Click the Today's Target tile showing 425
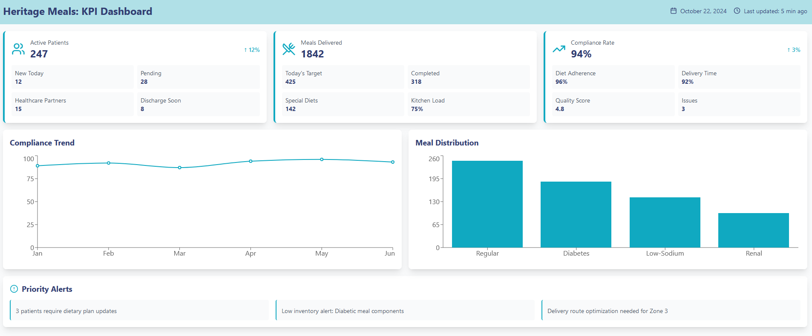Viewport: 812px width, 336px height. pos(343,77)
